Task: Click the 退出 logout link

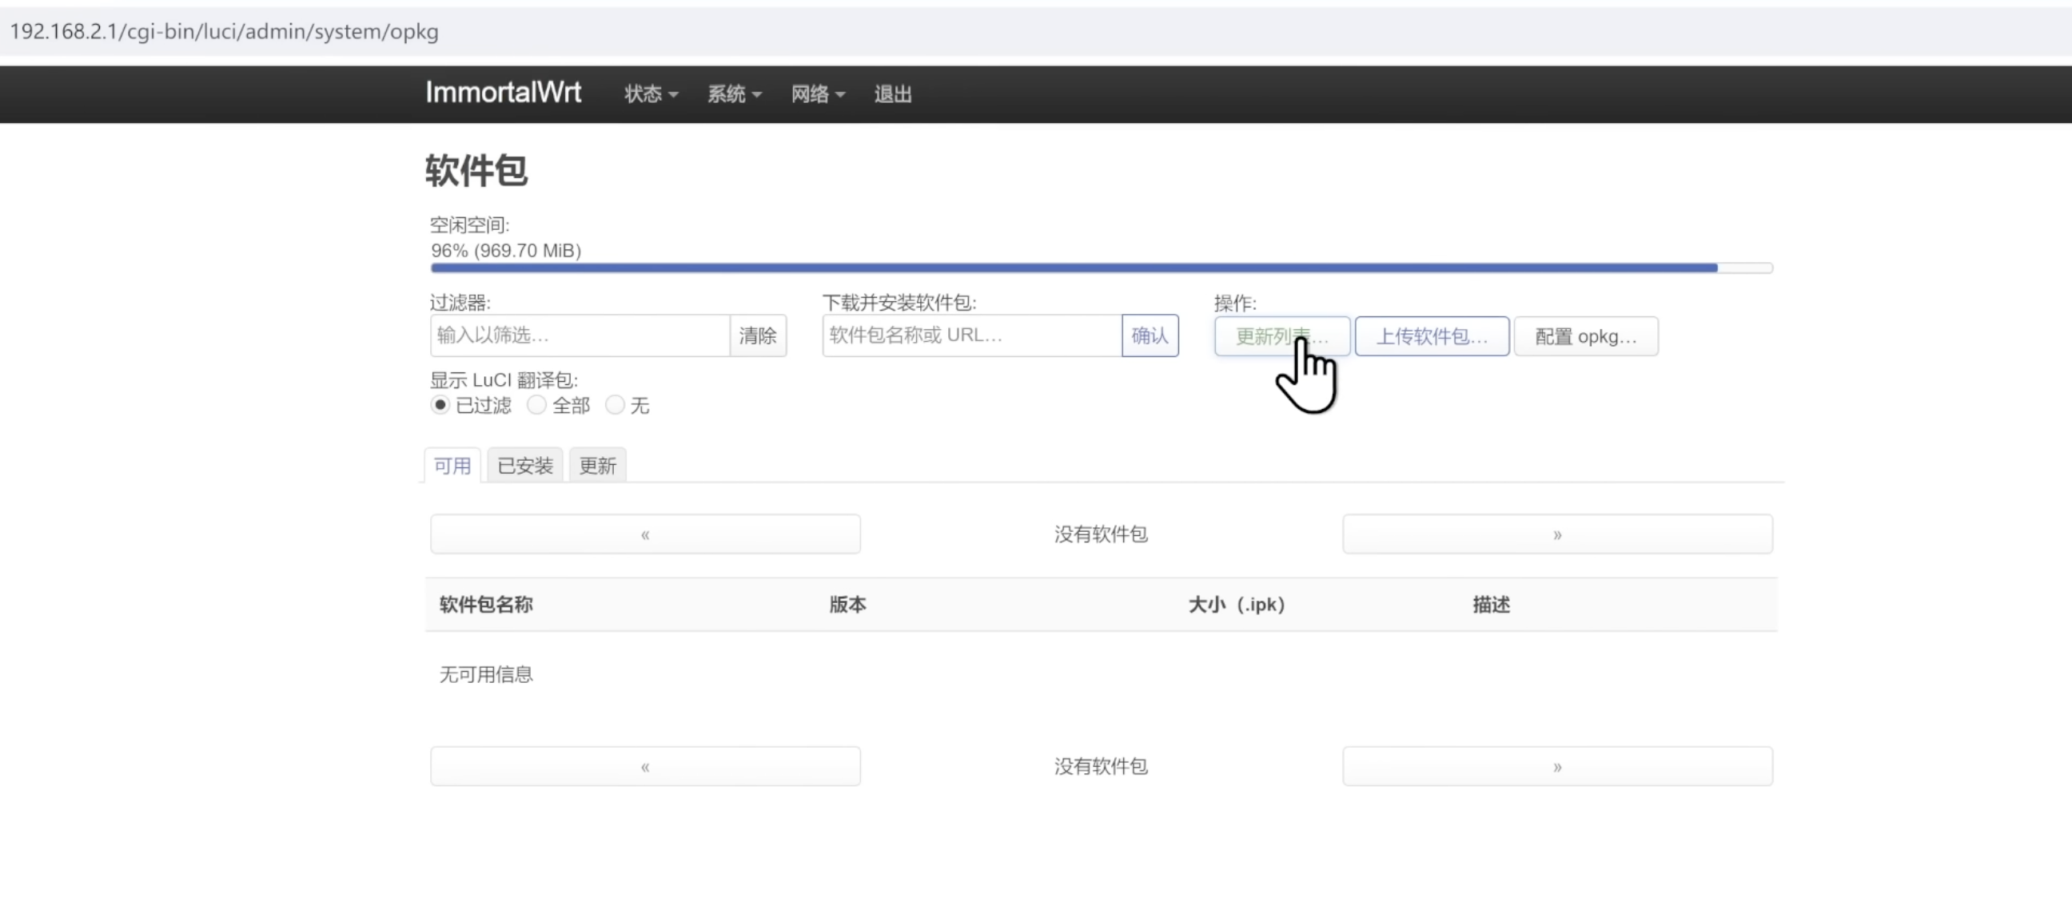Action: (x=893, y=94)
